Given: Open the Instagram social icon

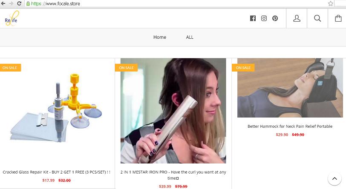Looking at the screenshot, I should (x=264, y=18).
